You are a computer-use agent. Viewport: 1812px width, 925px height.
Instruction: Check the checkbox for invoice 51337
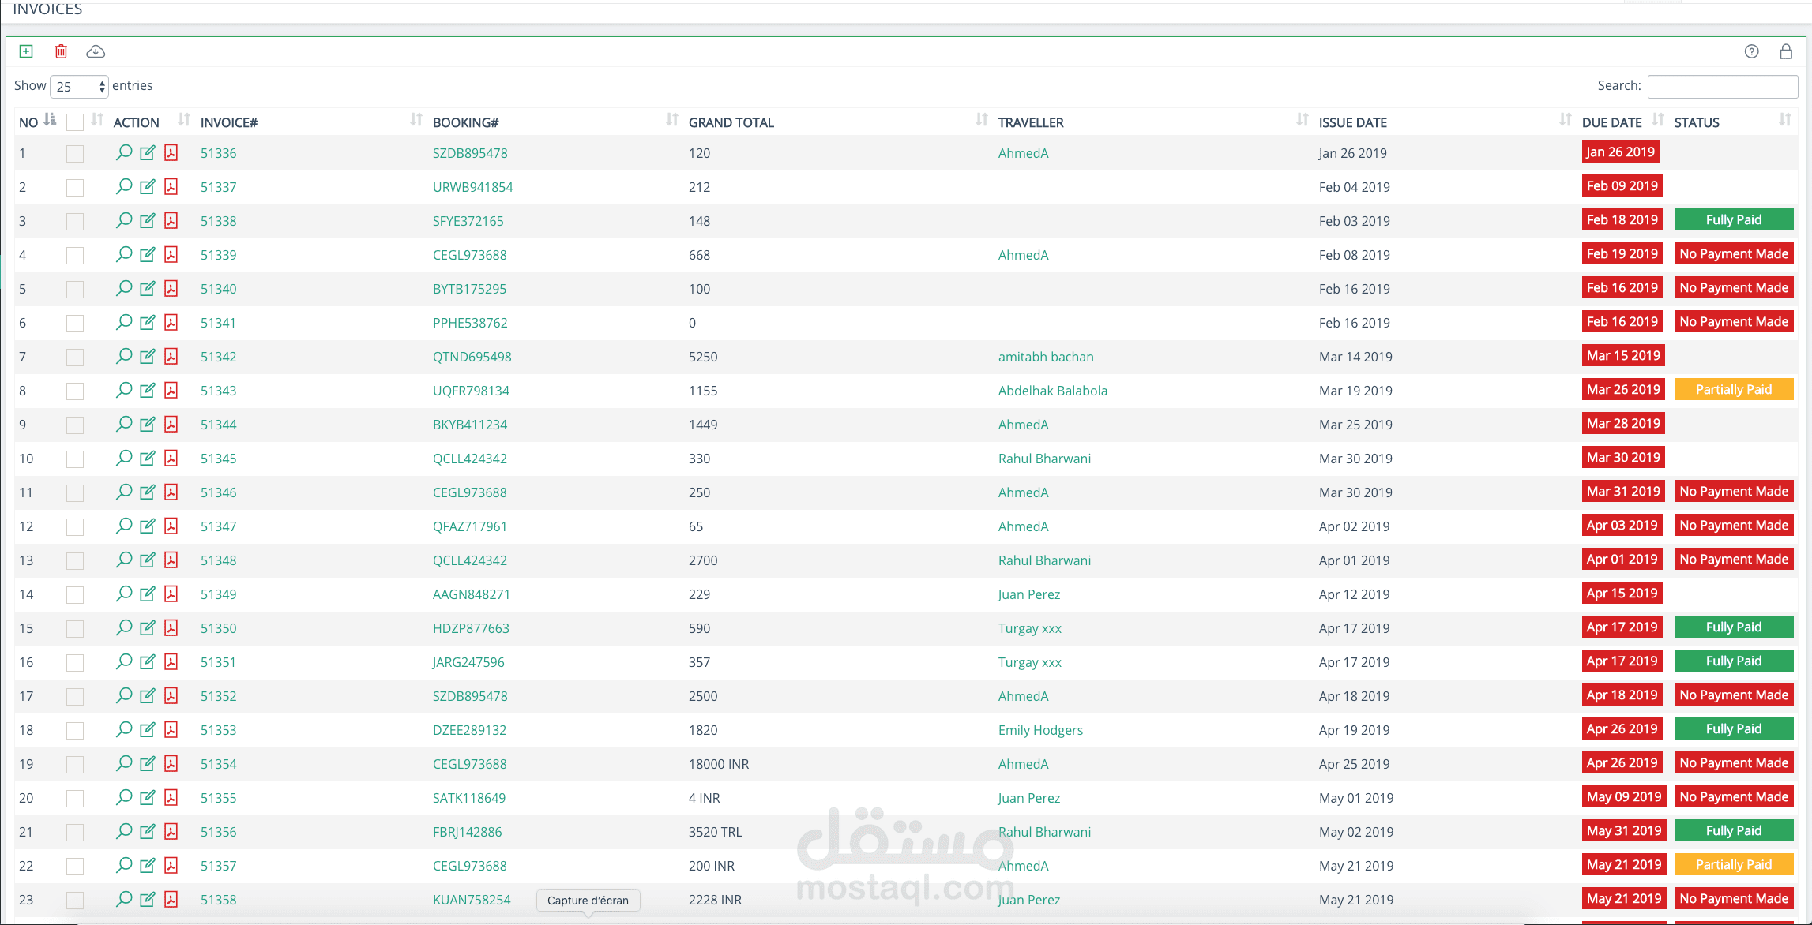pos(75,187)
